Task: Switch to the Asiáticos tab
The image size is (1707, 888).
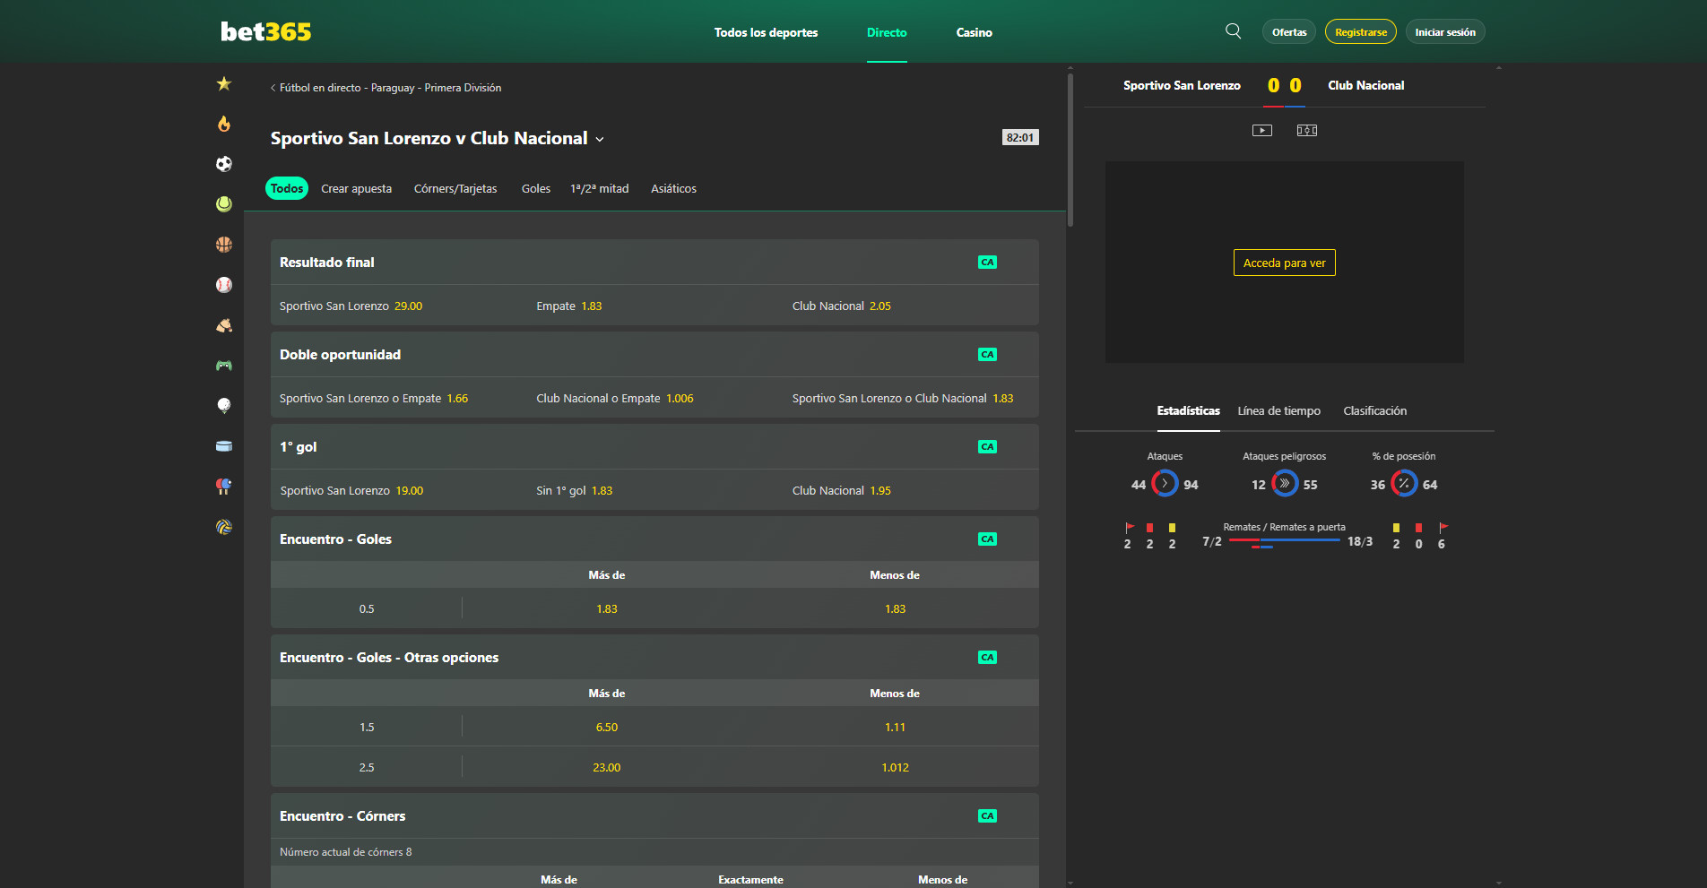Action: coord(673,189)
